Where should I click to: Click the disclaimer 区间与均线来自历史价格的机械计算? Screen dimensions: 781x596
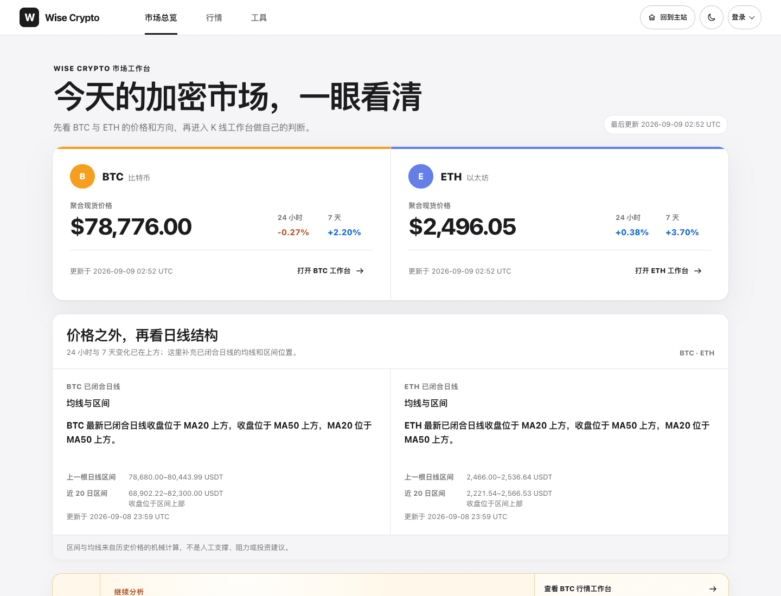[x=179, y=548]
